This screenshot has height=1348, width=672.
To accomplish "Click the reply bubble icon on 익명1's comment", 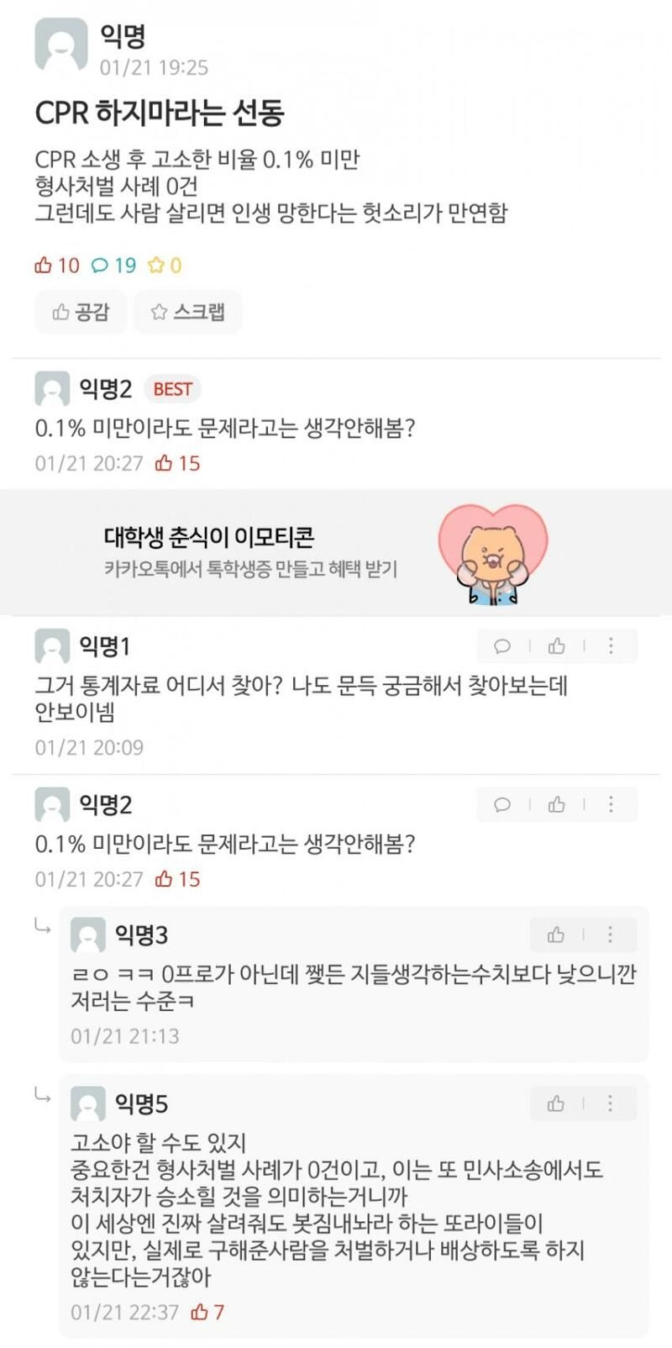I will [502, 645].
